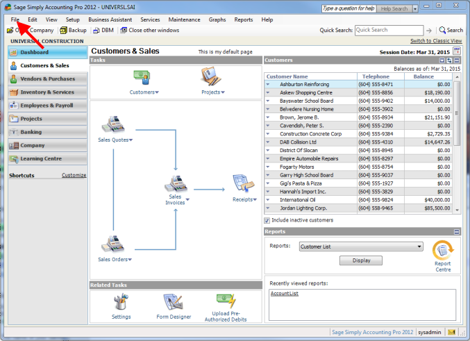Viewport: 470px width, 341px height.
Task: Open the Learning Centre module
Action: 48,158
